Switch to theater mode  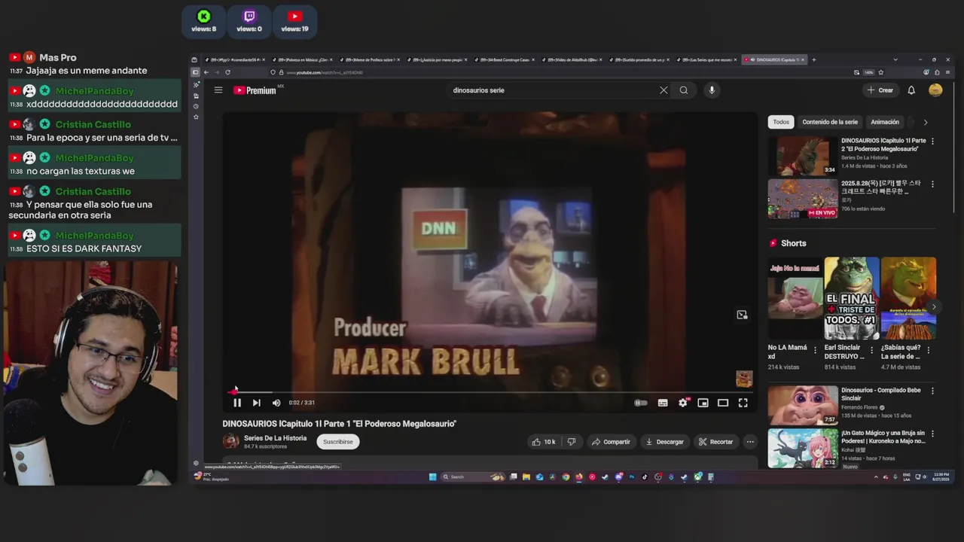(x=723, y=403)
